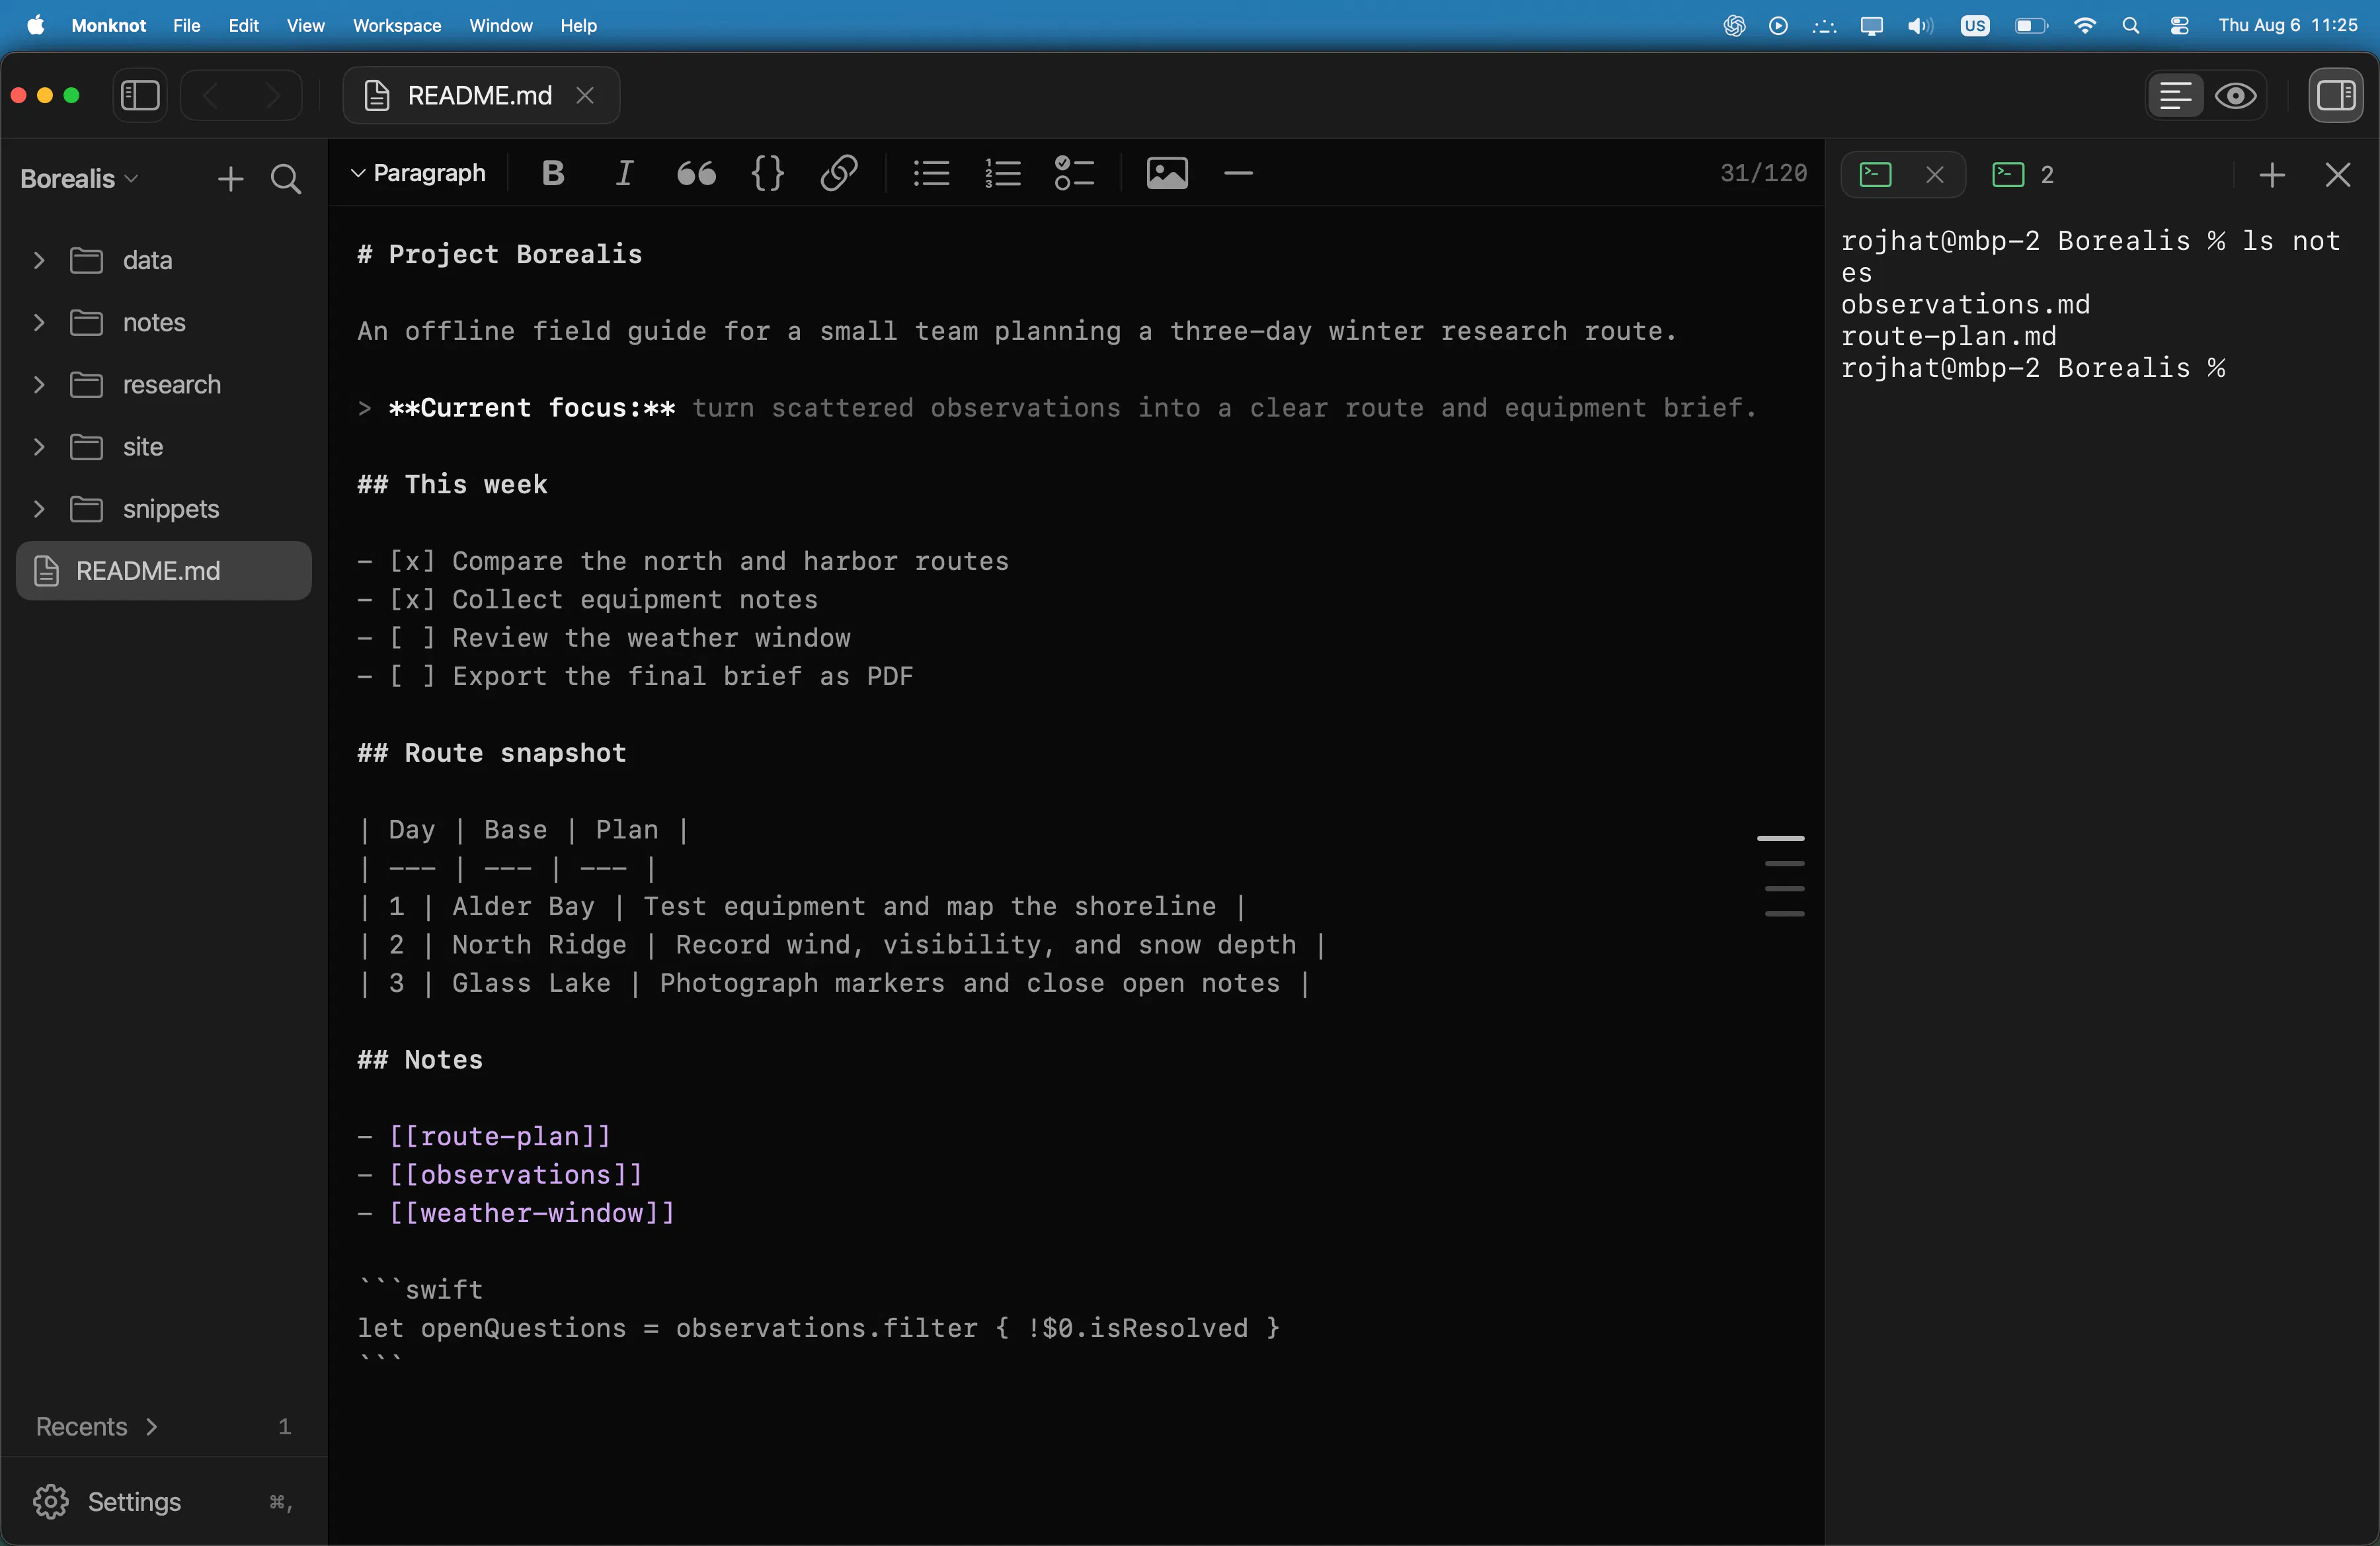Switch to source editor mode
This screenshot has height=1546, width=2380.
point(2176,95)
